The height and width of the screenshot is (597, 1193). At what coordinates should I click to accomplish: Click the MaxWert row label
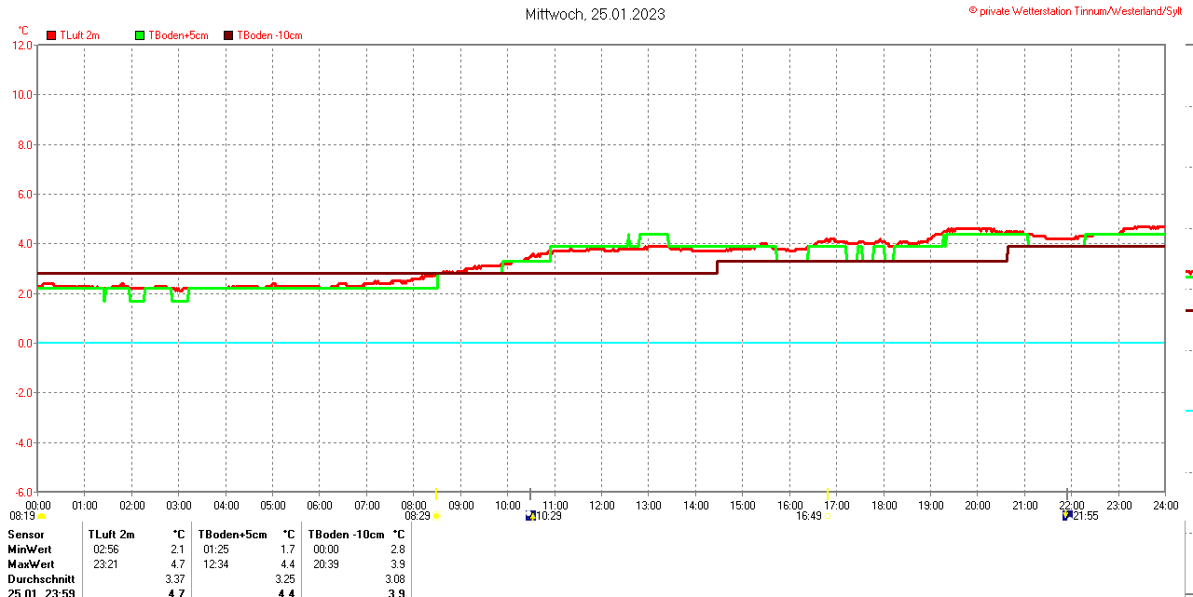31,564
